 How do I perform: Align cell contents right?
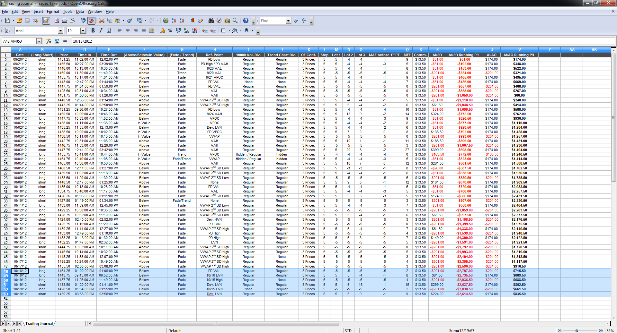click(136, 30)
